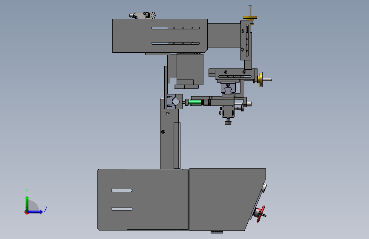
Task: Select the upper long slot in the top housing
Action: point(175,28)
